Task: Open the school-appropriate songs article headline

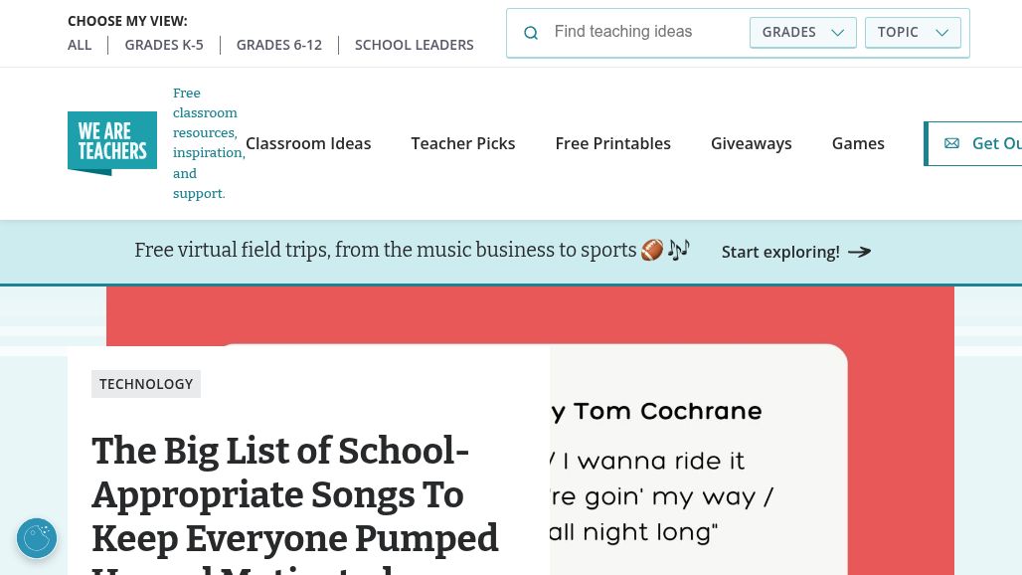Action: [295, 494]
